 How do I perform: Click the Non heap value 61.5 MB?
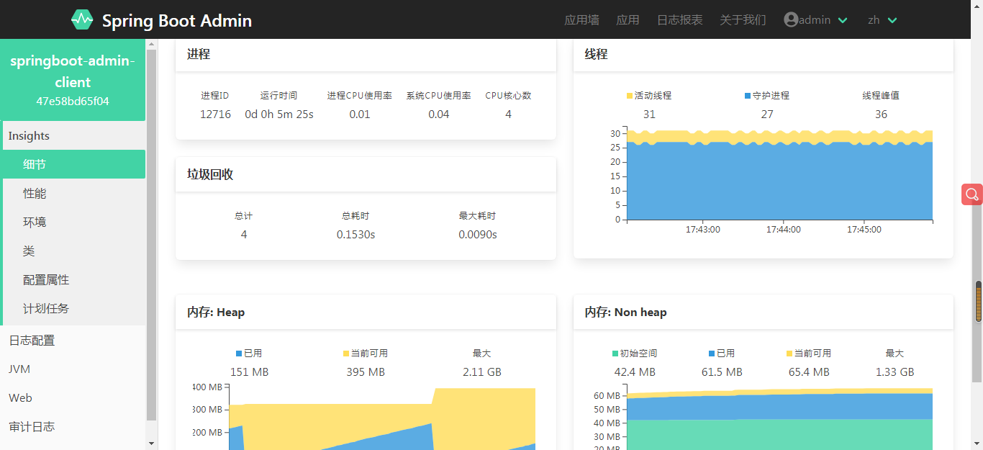point(722,372)
